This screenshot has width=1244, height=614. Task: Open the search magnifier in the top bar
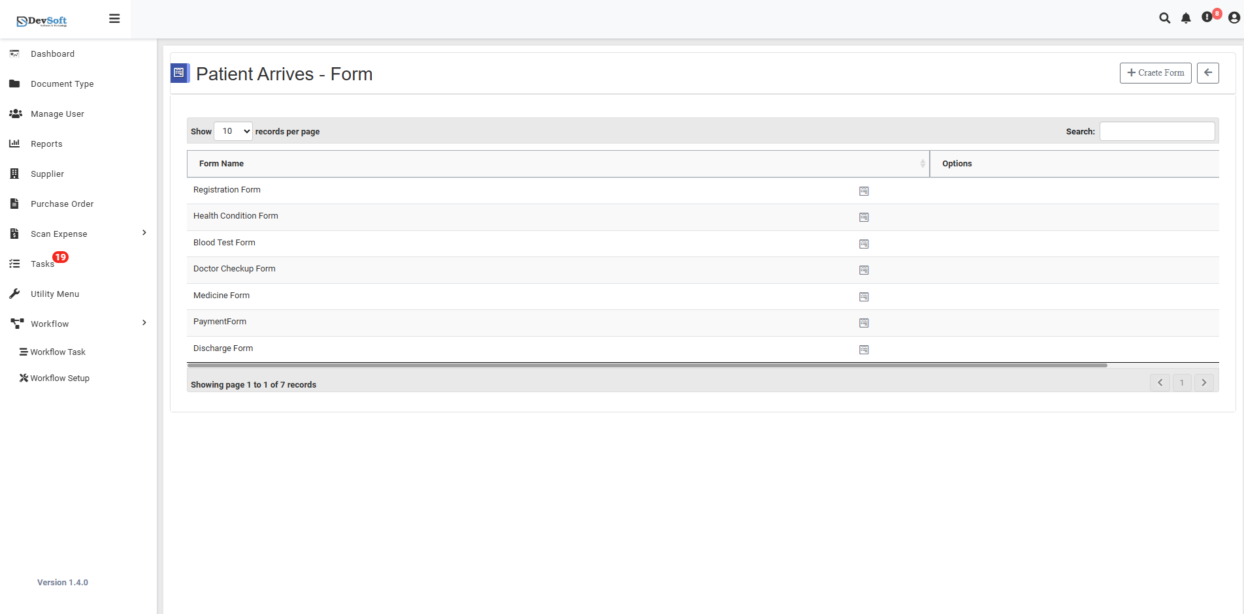click(x=1165, y=18)
